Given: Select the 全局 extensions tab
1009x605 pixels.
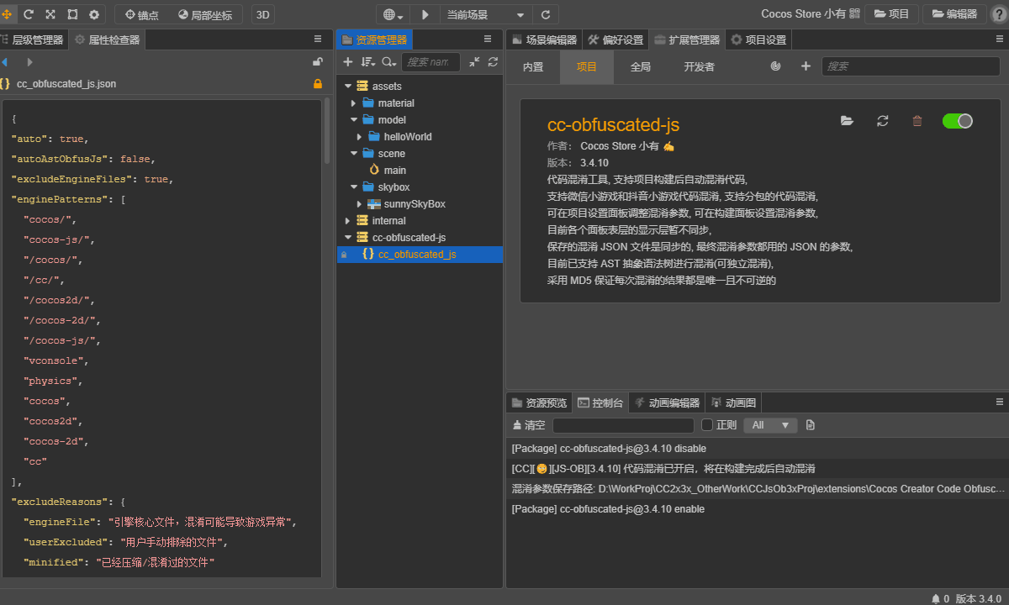Looking at the screenshot, I should pos(641,67).
